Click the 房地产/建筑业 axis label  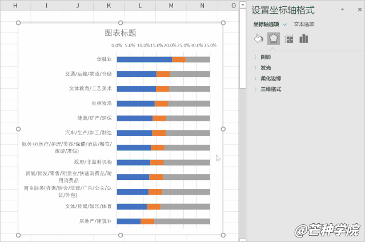[95, 221]
